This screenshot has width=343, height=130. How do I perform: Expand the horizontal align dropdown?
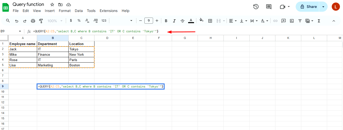[x=233, y=21]
